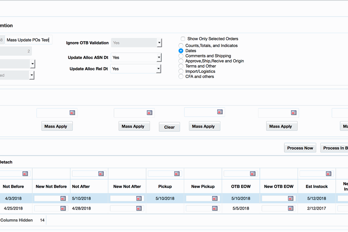Click Est Instock cell 2/12/2017

pos(317,208)
